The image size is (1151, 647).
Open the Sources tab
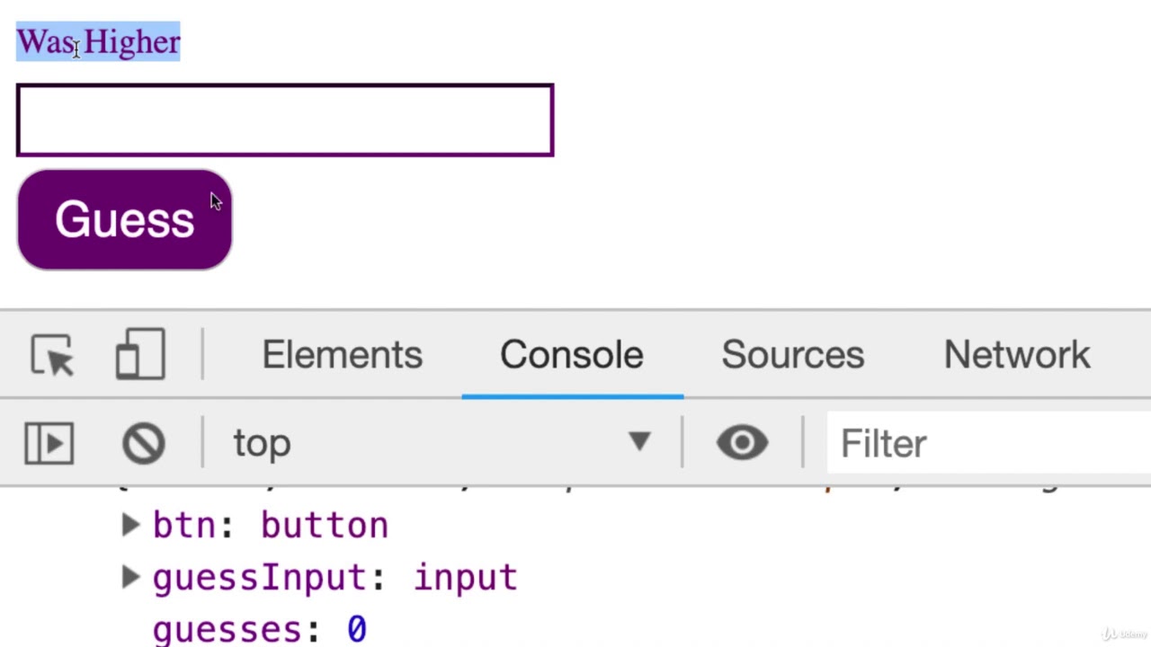click(x=792, y=355)
